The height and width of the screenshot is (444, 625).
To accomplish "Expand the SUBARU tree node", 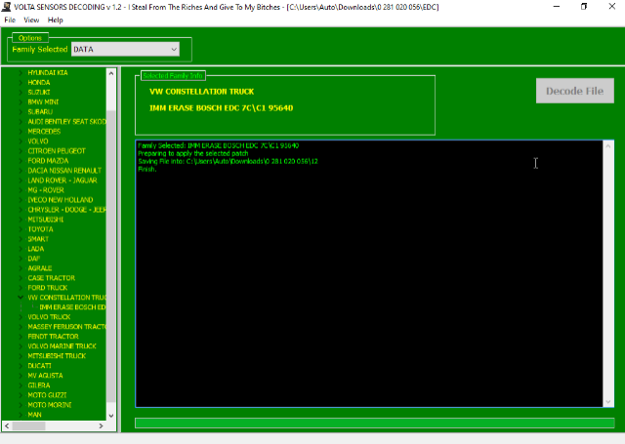I will (x=21, y=112).
